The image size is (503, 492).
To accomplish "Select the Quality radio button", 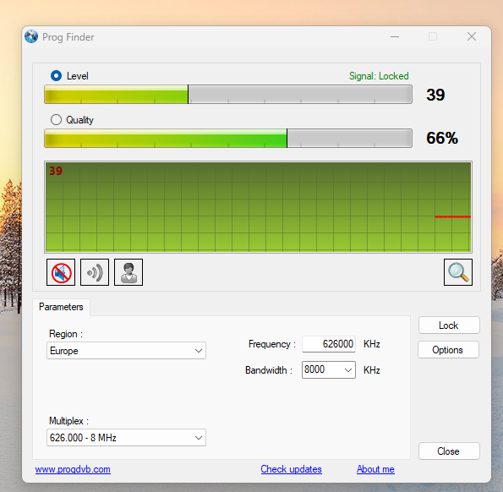I will [x=56, y=120].
